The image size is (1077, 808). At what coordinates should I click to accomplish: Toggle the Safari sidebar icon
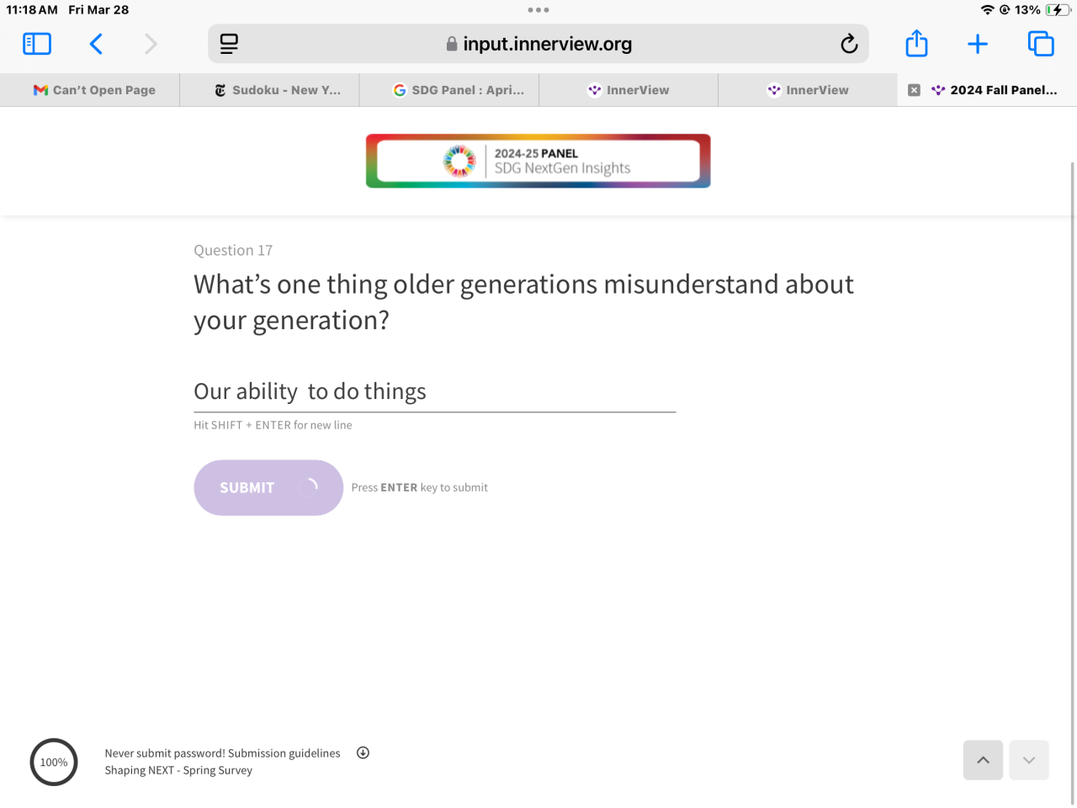37,44
